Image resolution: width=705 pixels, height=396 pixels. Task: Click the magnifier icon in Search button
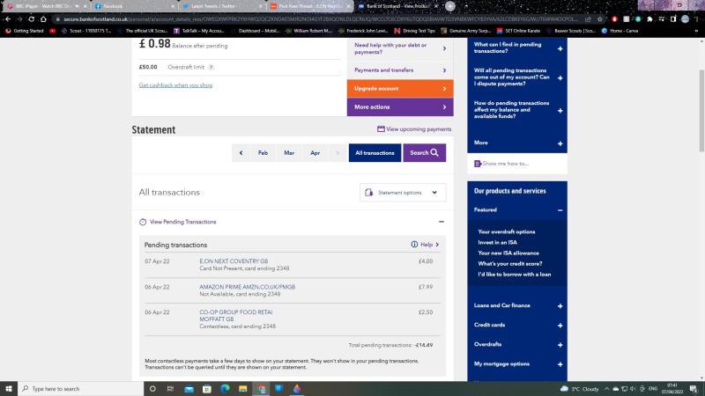point(434,152)
